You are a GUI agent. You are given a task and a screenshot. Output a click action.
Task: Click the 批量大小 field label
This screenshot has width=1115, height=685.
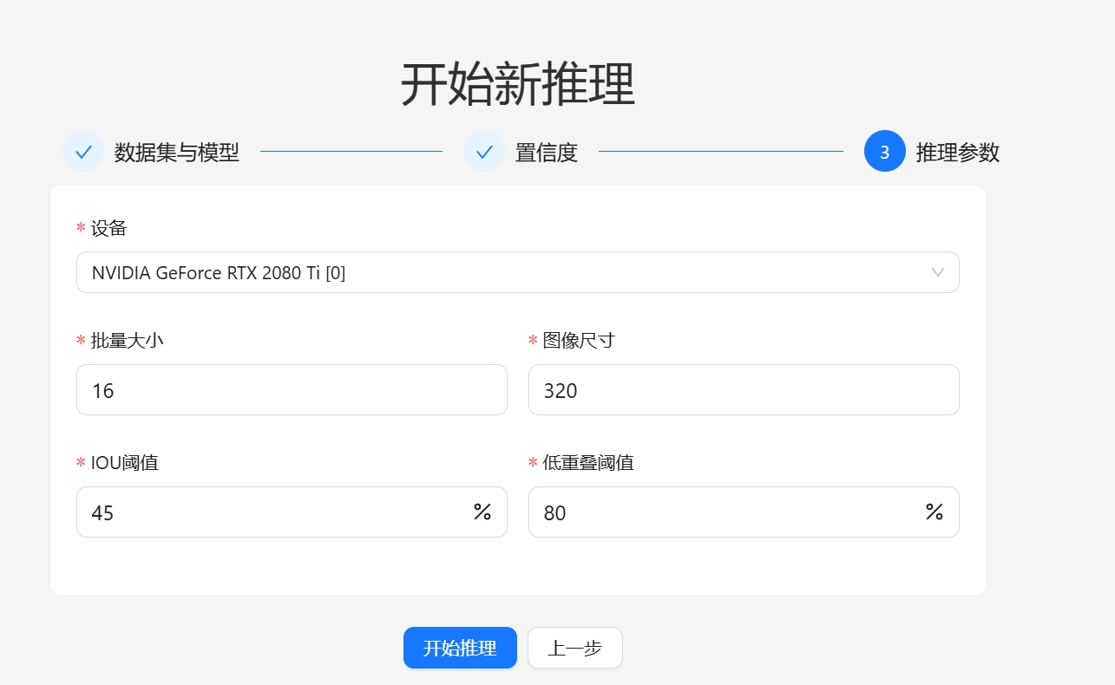pos(128,341)
